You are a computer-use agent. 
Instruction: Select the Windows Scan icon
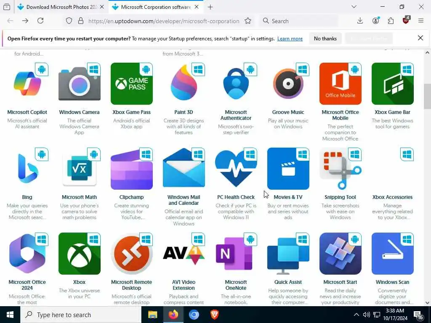click(393, 254)
